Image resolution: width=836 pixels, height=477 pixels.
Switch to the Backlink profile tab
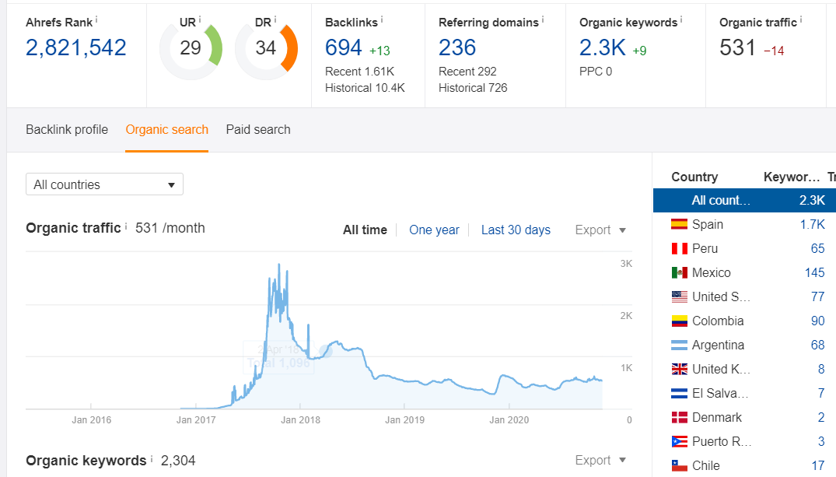67,130
